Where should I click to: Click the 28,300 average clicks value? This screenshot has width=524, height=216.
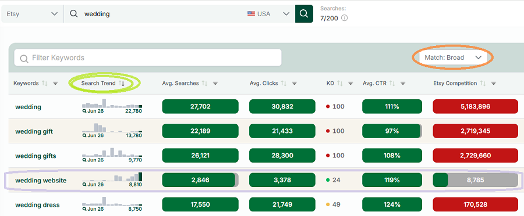(x=282, y=156)
